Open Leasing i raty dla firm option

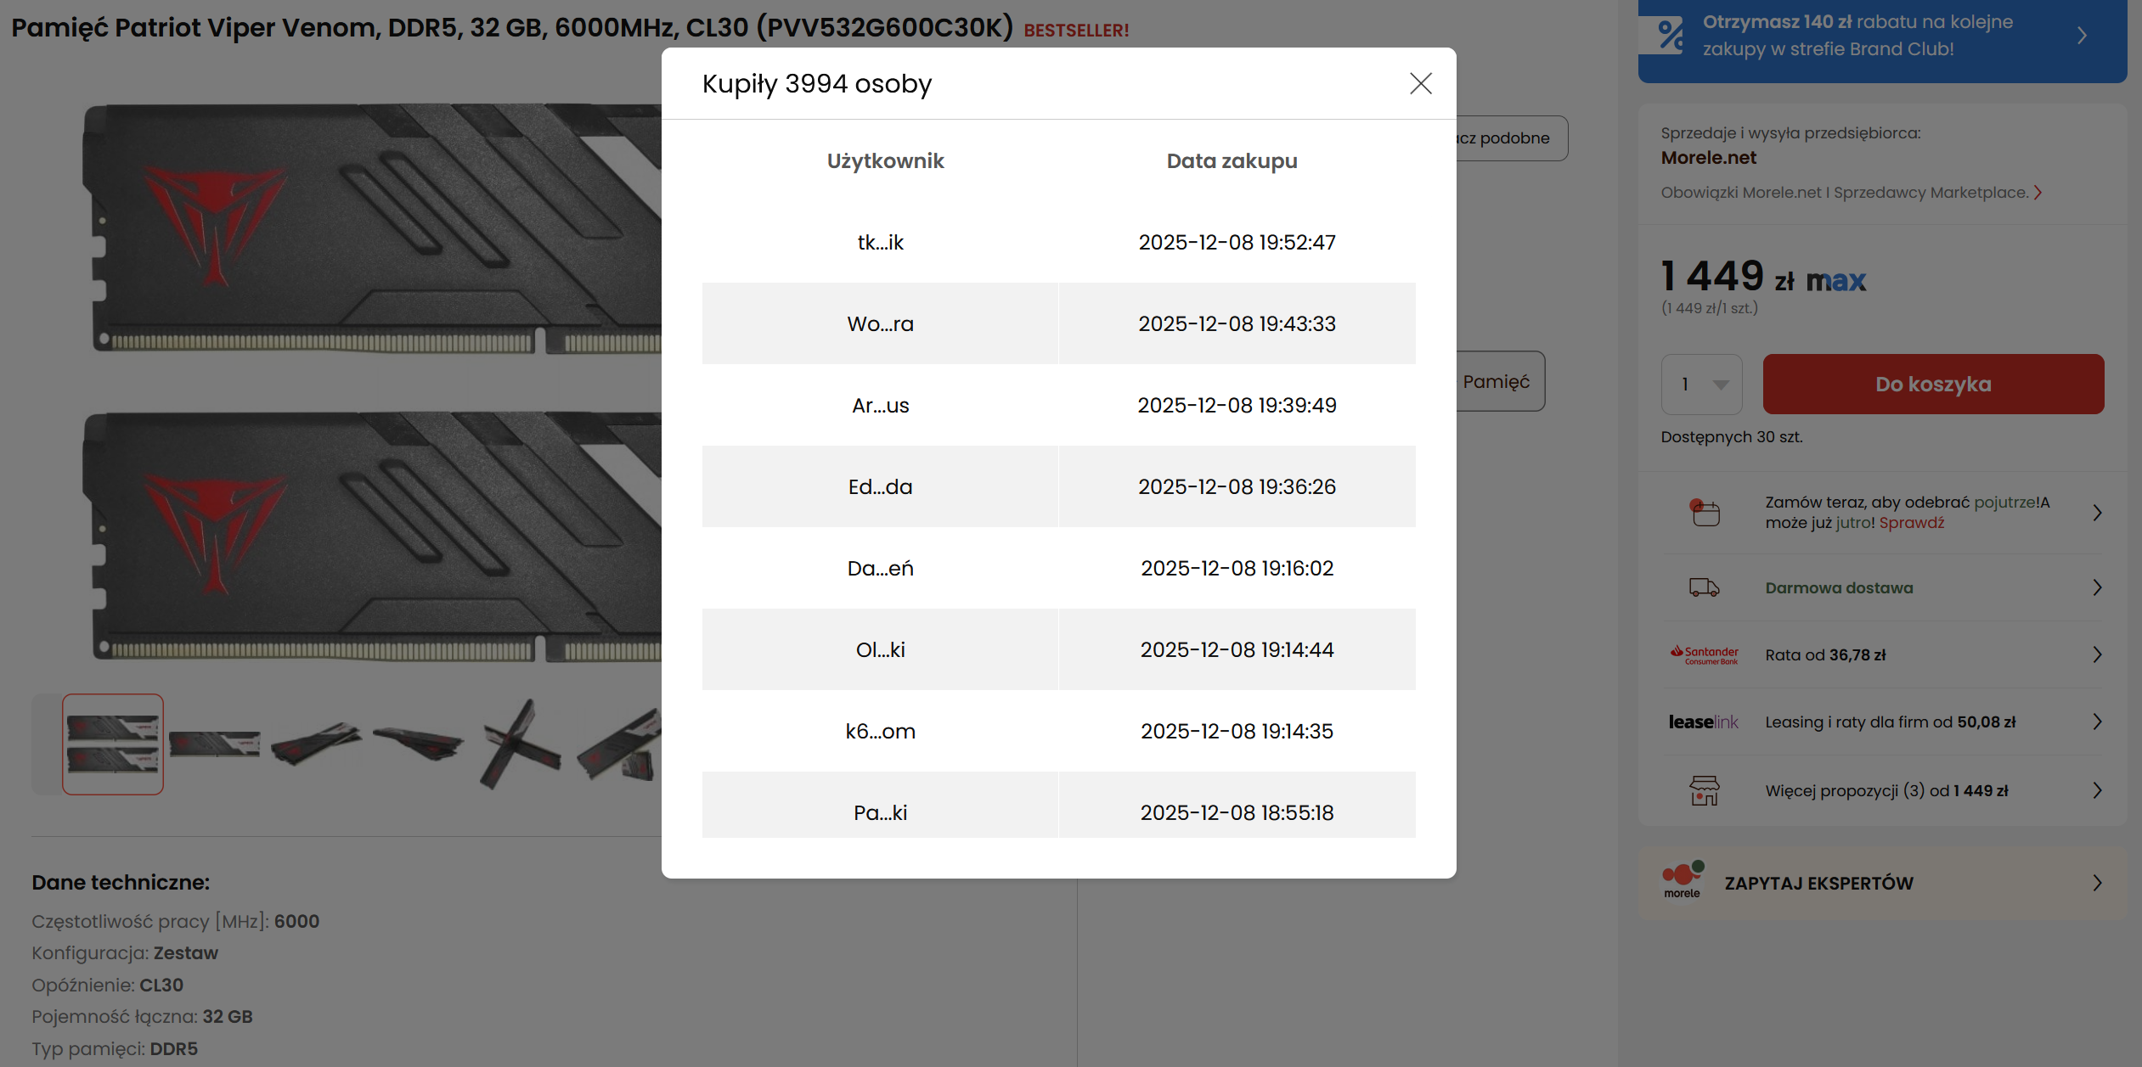1889,722
